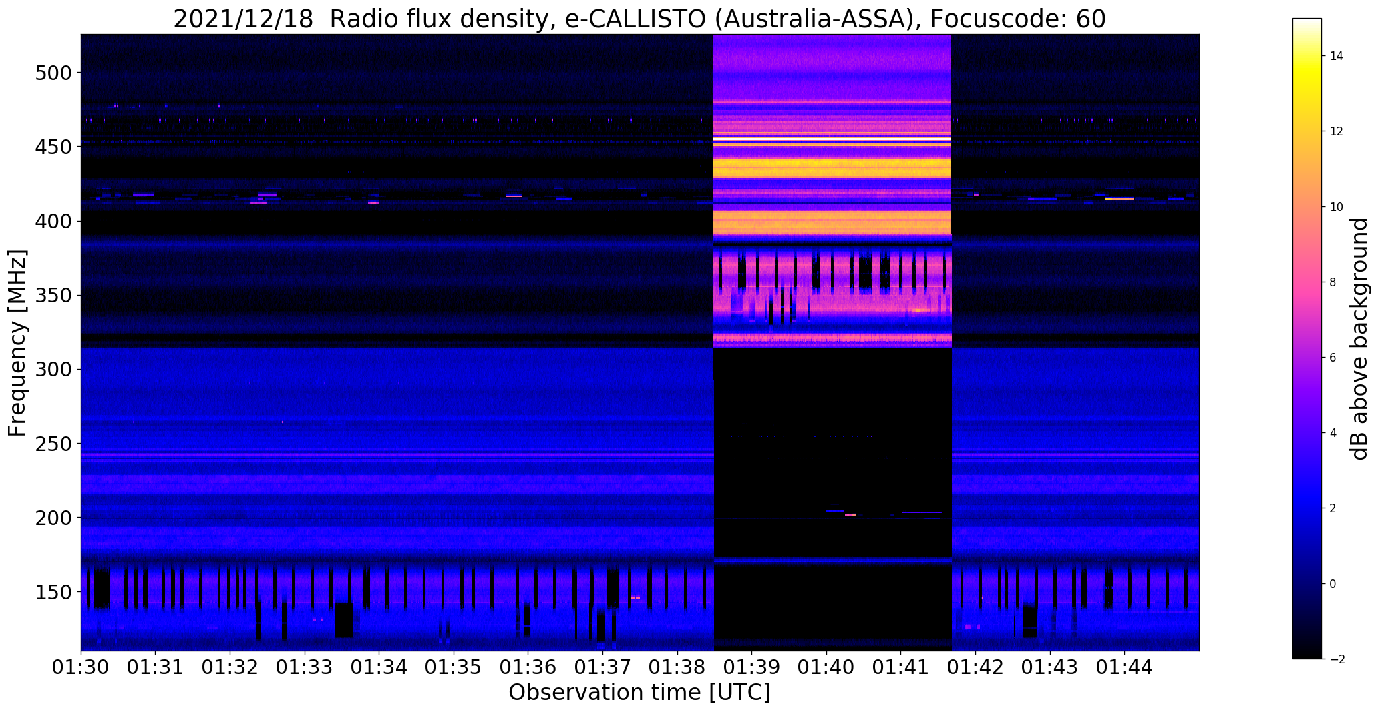Click the colorbar tick label 0
Image resolution: width=1380 pixels, height=712 pixels.
tap(1333, 584)
